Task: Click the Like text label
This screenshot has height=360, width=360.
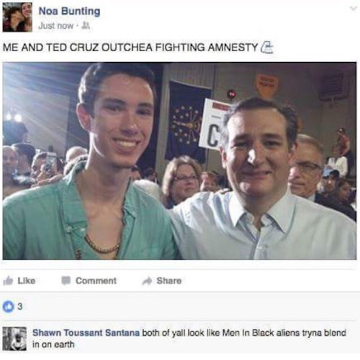Action: [x=26, y=281]
